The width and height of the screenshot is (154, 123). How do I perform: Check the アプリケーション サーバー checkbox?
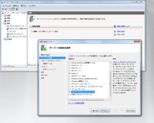[70, 84]
